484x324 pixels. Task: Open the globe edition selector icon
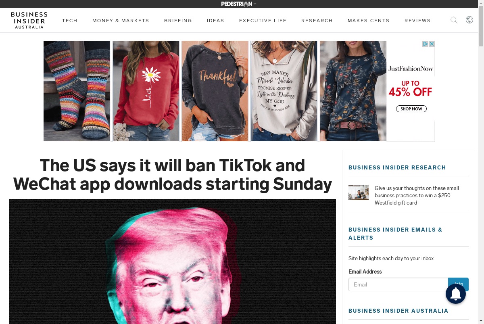coord(469,20)
